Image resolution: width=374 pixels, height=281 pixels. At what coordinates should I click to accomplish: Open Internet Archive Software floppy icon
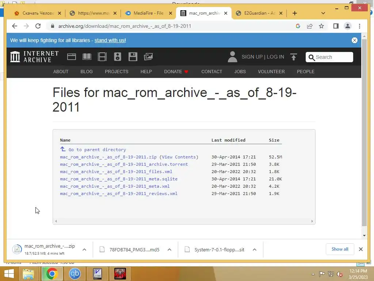(133, 57)
